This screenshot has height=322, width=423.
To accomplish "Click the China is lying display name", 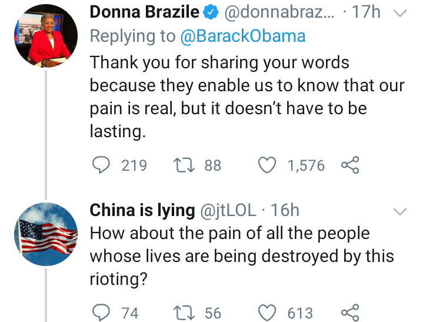I will [x=142, y=210].
